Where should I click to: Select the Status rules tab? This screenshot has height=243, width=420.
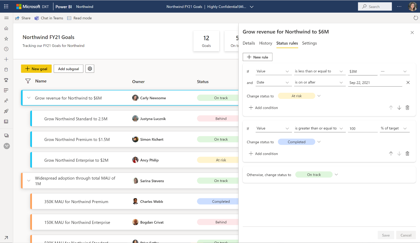pos(287,43)
